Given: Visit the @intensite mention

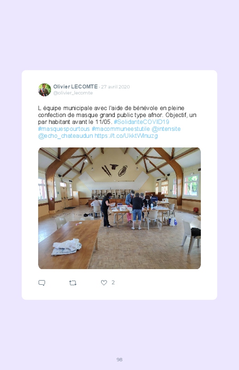Looking at the screenshot, I should [x=166, y=129].
